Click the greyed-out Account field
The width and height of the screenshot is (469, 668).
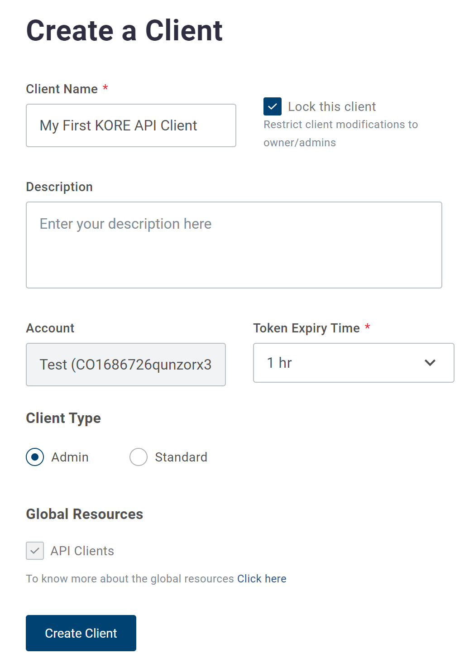[x=125, y=365]
